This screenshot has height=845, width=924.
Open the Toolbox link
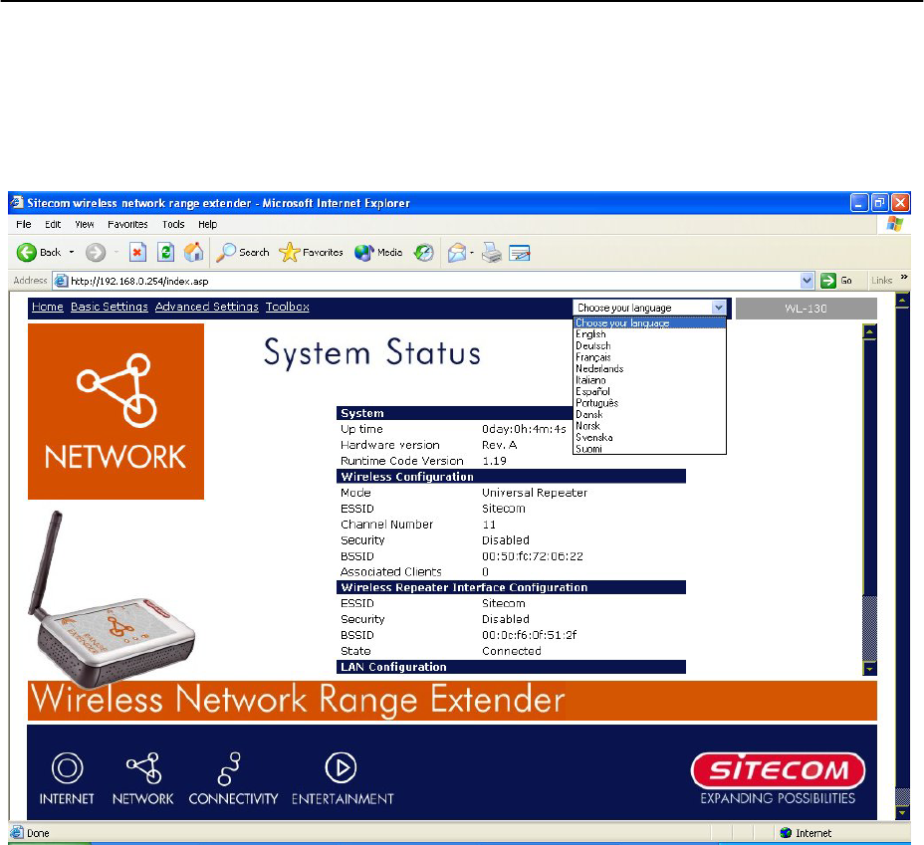288,307
